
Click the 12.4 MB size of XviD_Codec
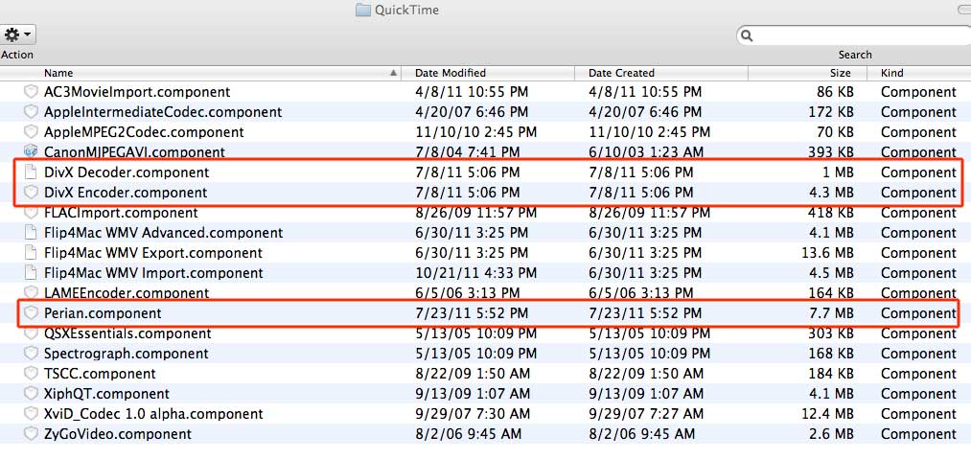point(826,414)
